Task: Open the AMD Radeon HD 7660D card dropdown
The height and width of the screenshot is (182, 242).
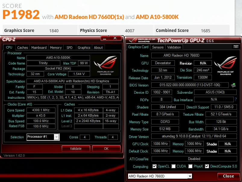Action: tap(190, 176)
